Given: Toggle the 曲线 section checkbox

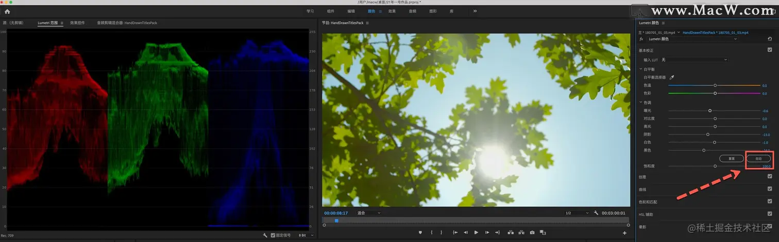Looking at the screenshot, I should (770, 189).
